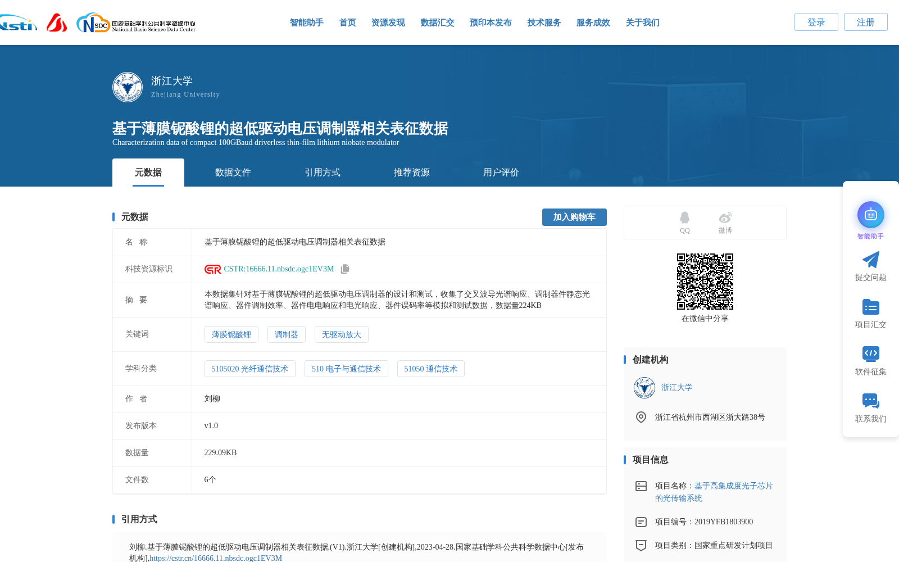The height and width of the screenshot is (562, 899).
Task: Open 联系我们 chat icon
Action: 870,401
